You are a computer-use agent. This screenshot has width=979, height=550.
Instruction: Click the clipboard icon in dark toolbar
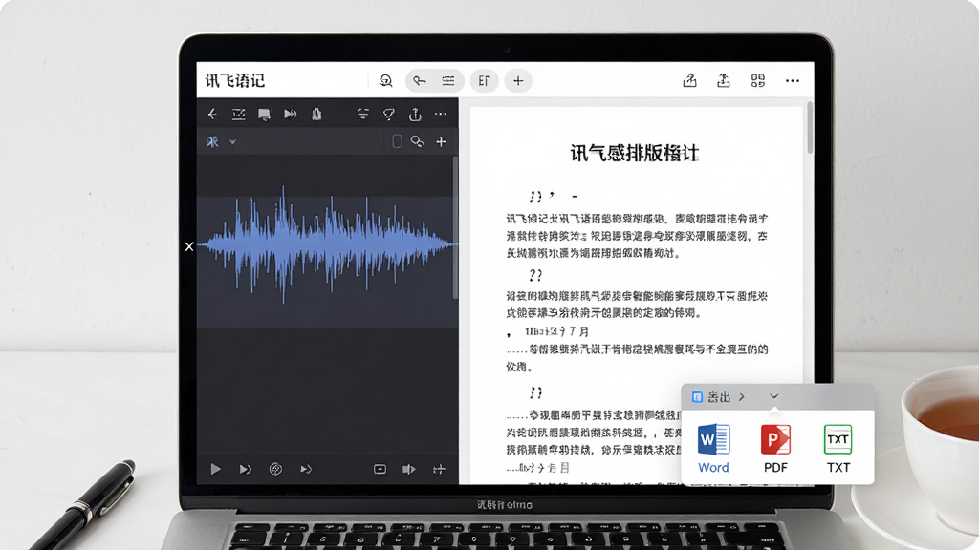coord(316,115)
